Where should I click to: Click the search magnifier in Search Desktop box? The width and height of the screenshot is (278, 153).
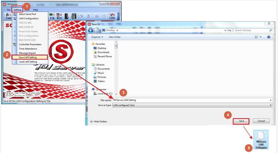pyautogui.click(x=271, y=31)
